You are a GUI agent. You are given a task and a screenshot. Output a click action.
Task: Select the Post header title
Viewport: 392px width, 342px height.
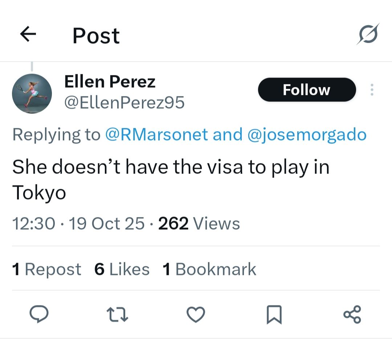96,35
